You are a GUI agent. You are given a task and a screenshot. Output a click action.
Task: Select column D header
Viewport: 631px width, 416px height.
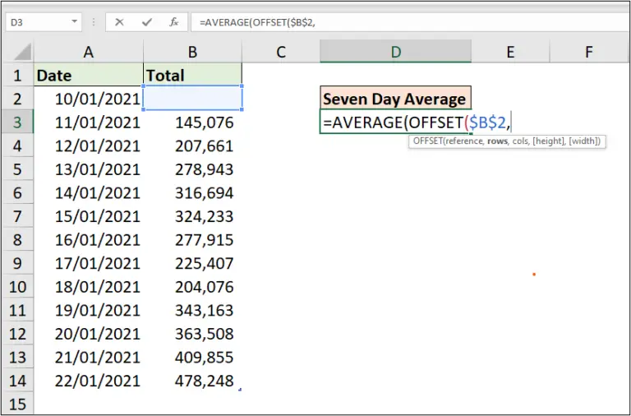pos(395,52)
